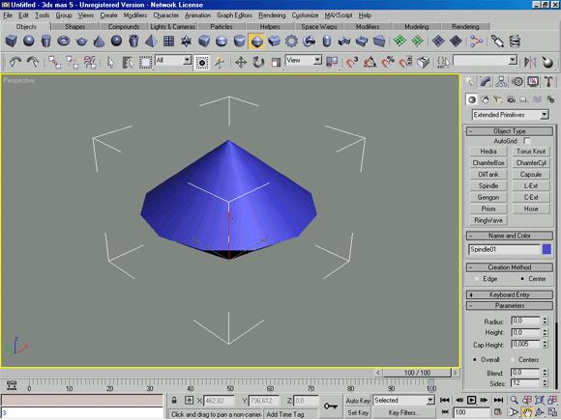Open the Rendering menu
The height and width of the screenshot is (420, 561).
[x=272, y=15]
